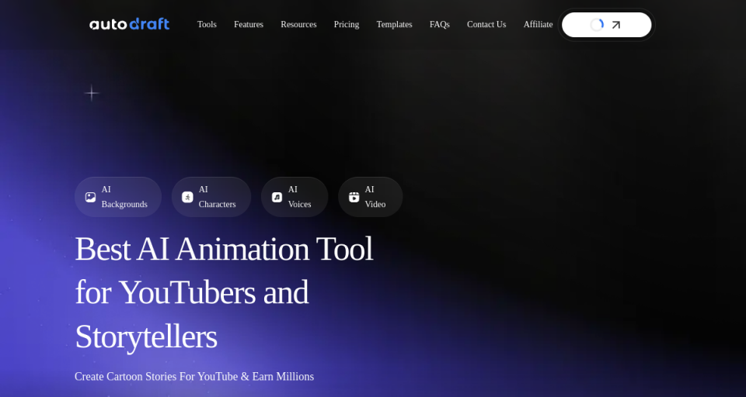The height and width of the screenshot is (397, 746).
Task: Select the AI Backgrounds pill label
Action: pos(124,197)
